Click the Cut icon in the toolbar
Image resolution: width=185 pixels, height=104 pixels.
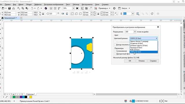tap(18, 8)
